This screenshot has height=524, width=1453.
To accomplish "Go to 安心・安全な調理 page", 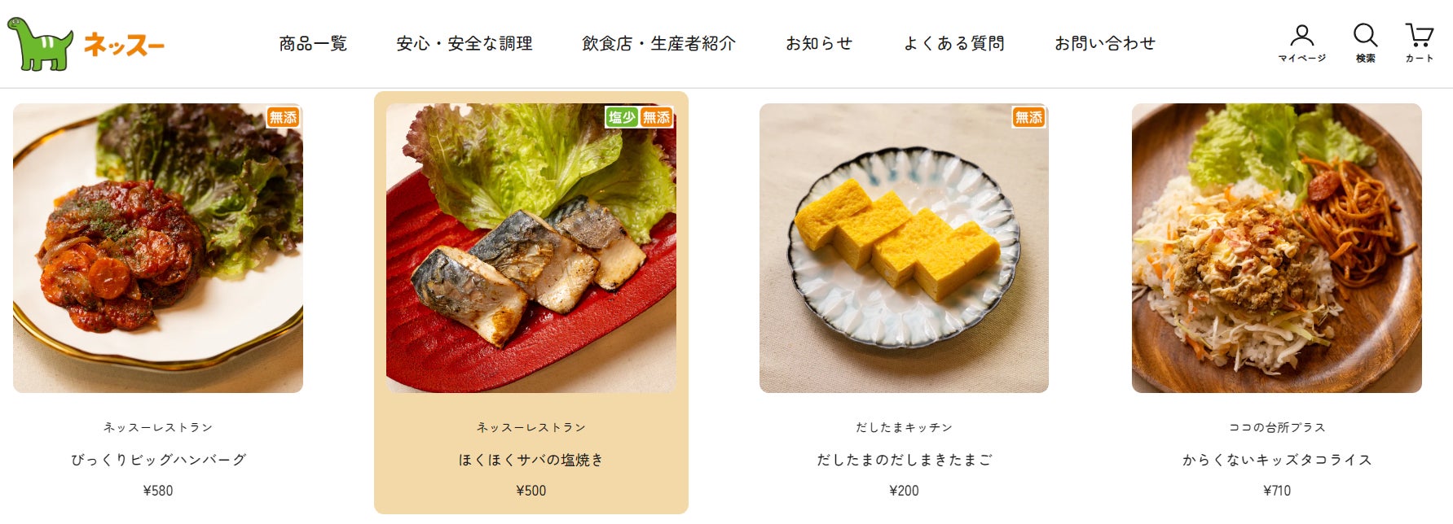I will (465, 44).
